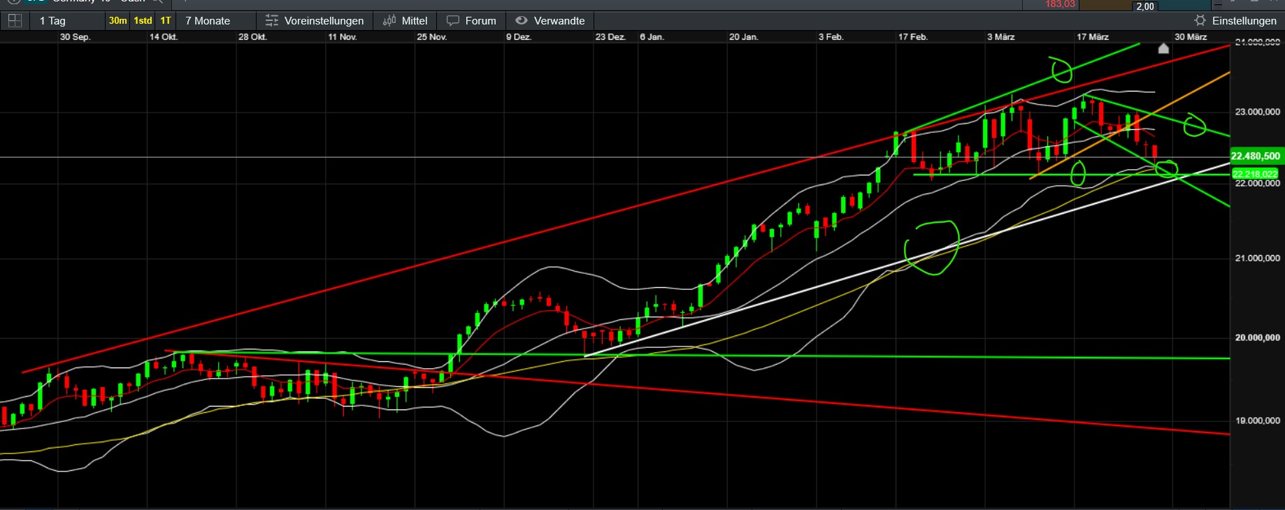Select the 1T interval shortcut
The height and width of the screenshot is (510, 1285).
(x=166, y=21)
